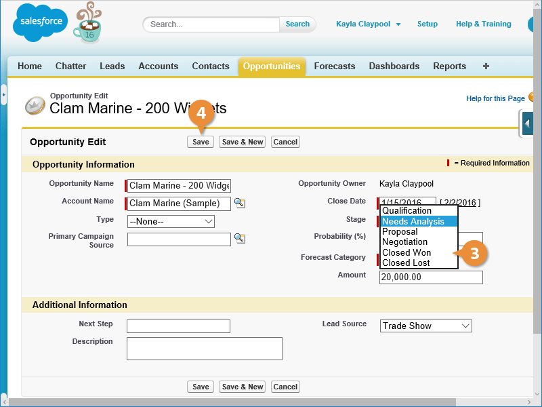Click the top Save button
Screen dimensions: 542x407
pyautogui.click(x=201, y=142)
